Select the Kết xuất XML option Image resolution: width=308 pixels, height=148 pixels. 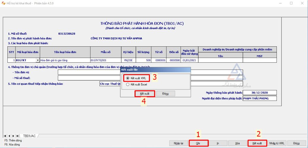[x=128, y=78]
